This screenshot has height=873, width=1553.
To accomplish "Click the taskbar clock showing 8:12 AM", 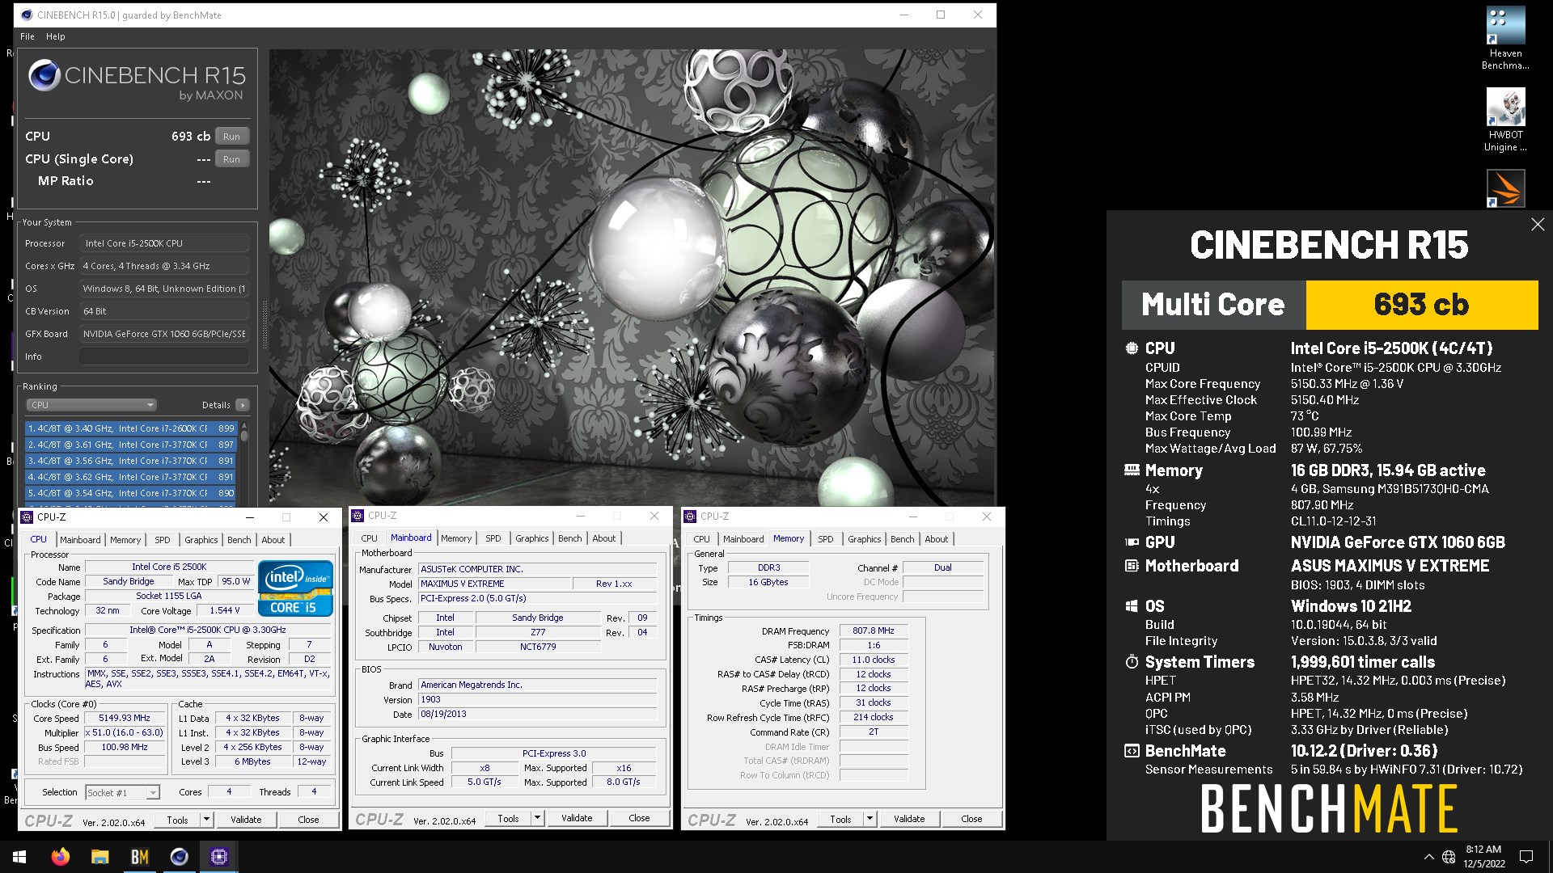I will pyautogui.click(x=1483, y=857).
